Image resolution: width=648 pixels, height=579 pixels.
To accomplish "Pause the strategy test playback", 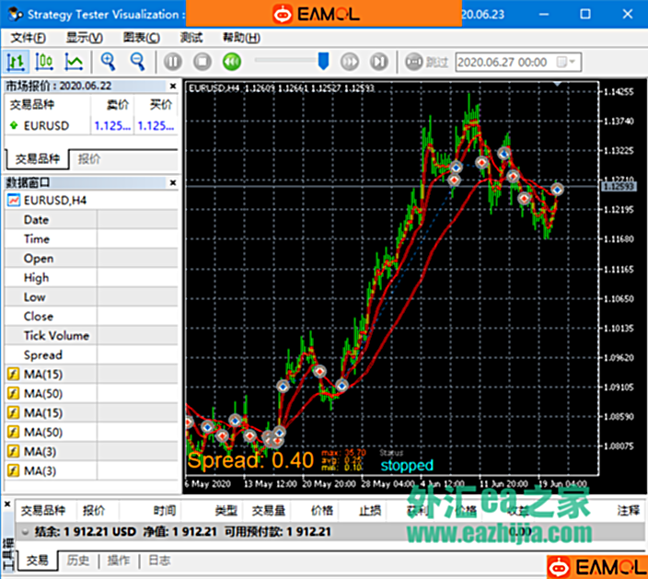I will (x=173, y=62).
